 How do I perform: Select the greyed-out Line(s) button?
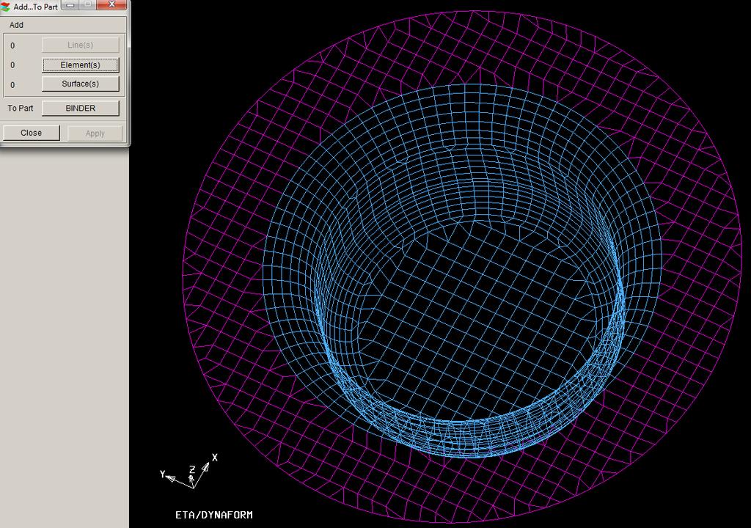click(81, 45)
